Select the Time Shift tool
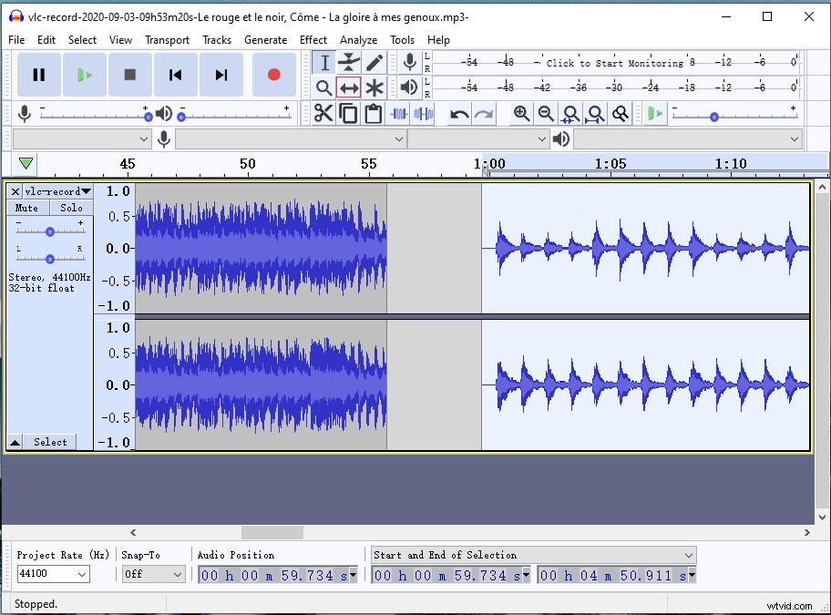Screen dimensions: 831x615 [347, 87]
